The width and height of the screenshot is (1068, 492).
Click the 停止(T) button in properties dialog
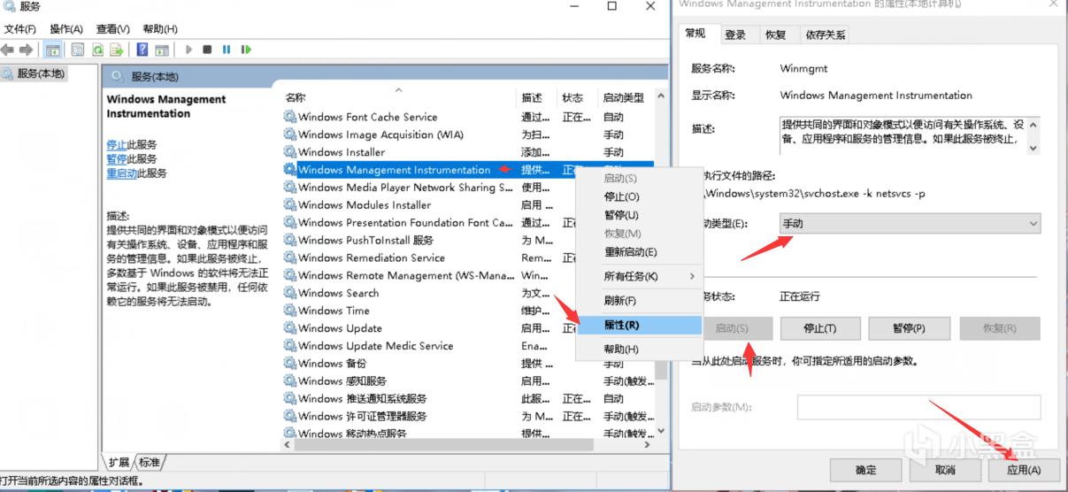[x=820, y=328]
